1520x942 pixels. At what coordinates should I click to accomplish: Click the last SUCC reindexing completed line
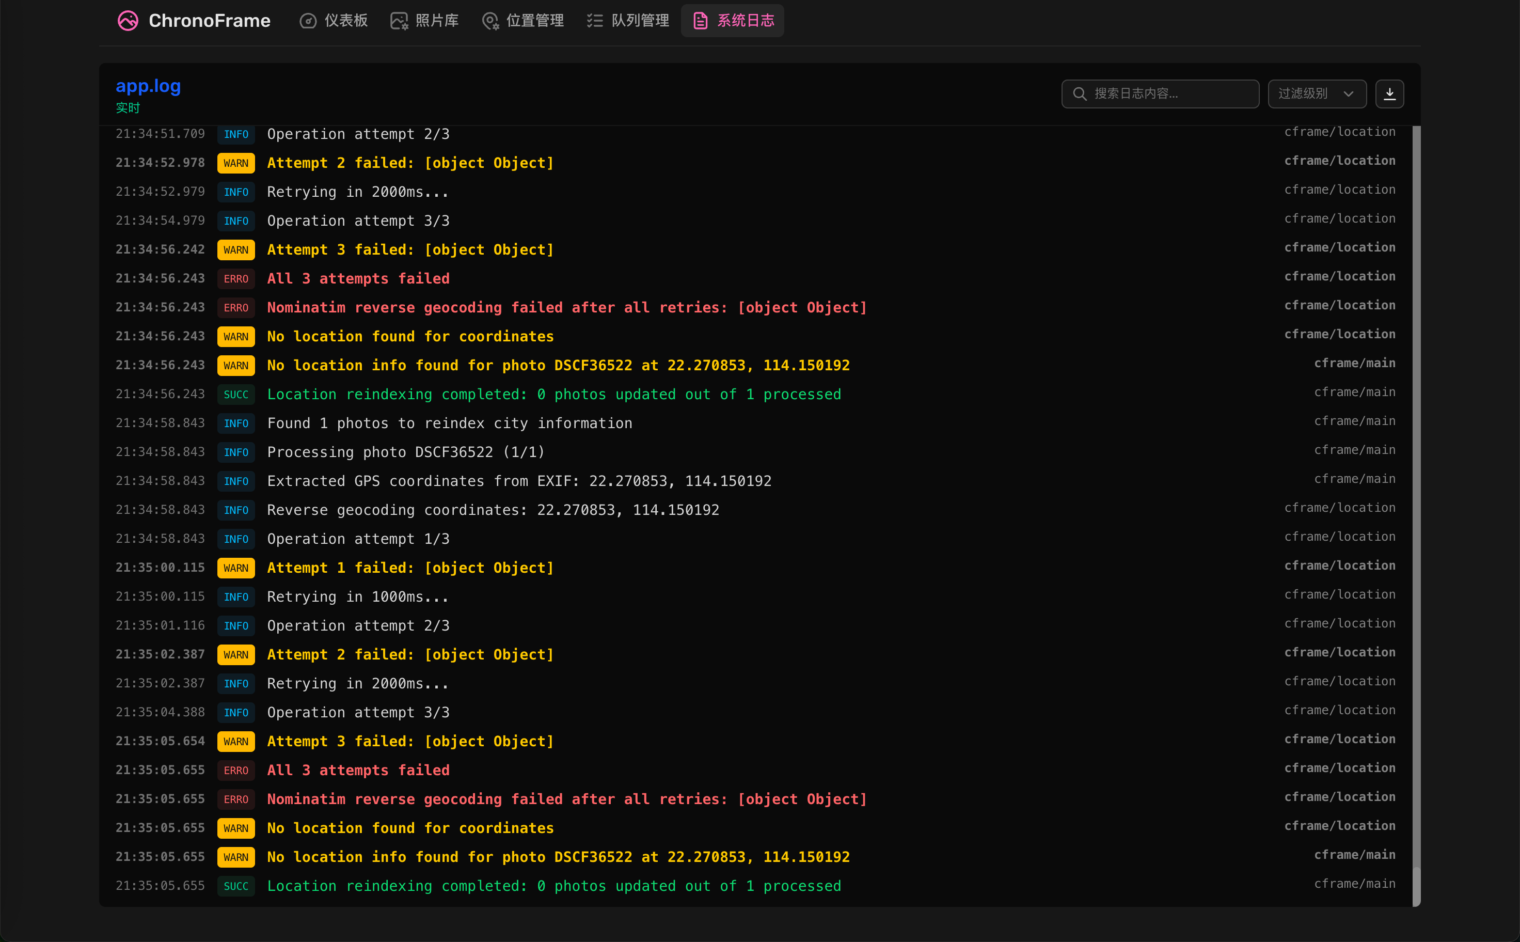pyautogui.click(x=553, y=886)
